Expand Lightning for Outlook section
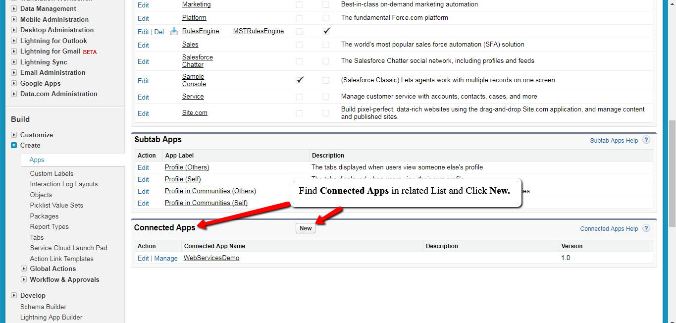Viewport: 676px width, 323px height. pos(14,41)
